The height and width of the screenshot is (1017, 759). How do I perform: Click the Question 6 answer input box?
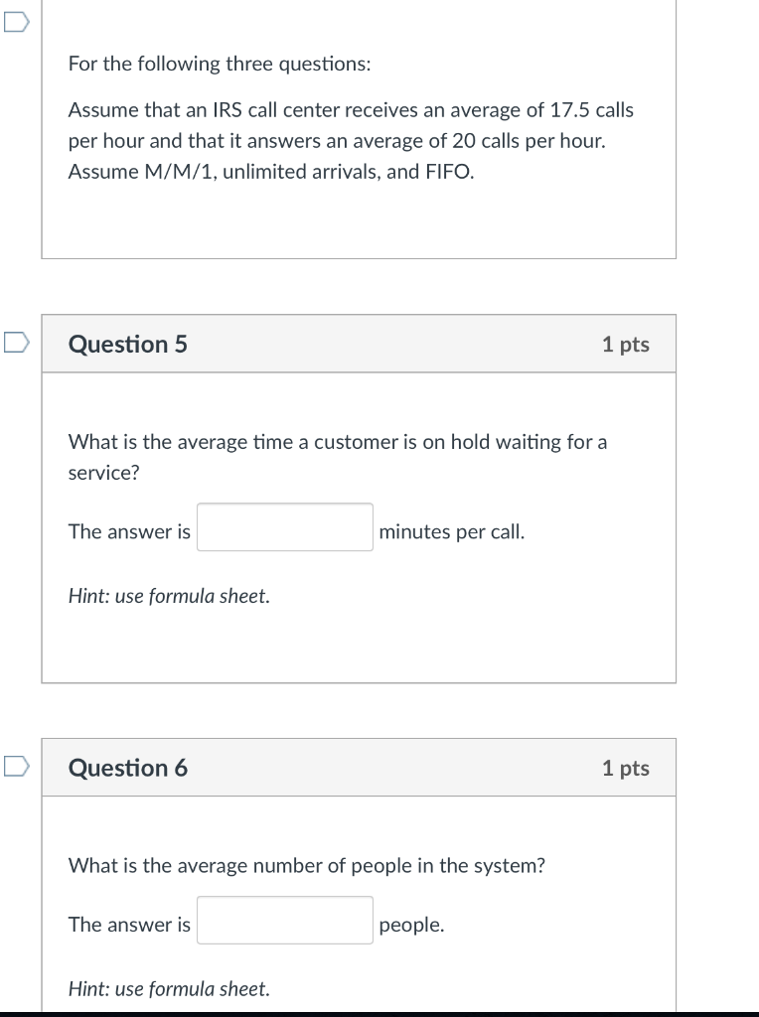coord(284,921)
